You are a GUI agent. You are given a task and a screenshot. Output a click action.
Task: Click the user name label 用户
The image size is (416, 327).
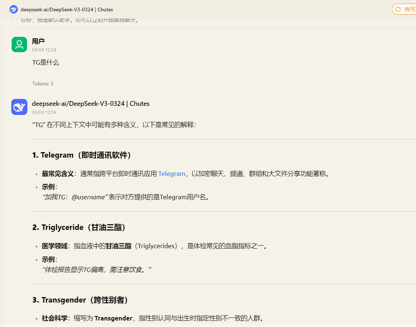click(x=38, y=41)
